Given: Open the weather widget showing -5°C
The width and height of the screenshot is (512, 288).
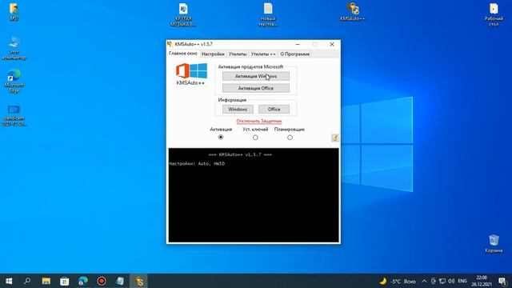Looking at the screenshot, I should point(398,281).
